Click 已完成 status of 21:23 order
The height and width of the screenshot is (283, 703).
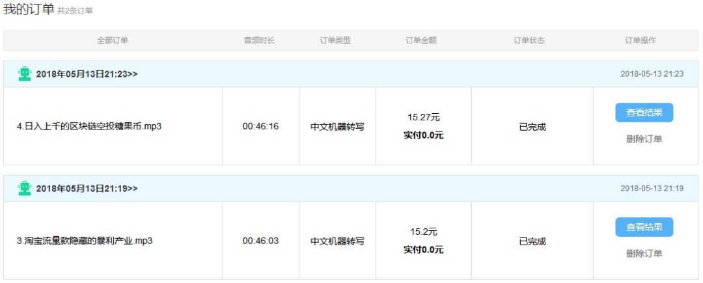pyautogui.click(x=532, y=127)
